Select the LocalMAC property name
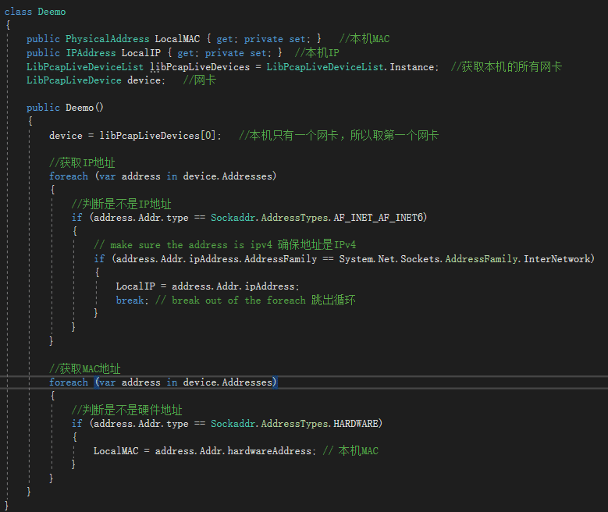Screen dimensions: 608x512 click(177, 39)
